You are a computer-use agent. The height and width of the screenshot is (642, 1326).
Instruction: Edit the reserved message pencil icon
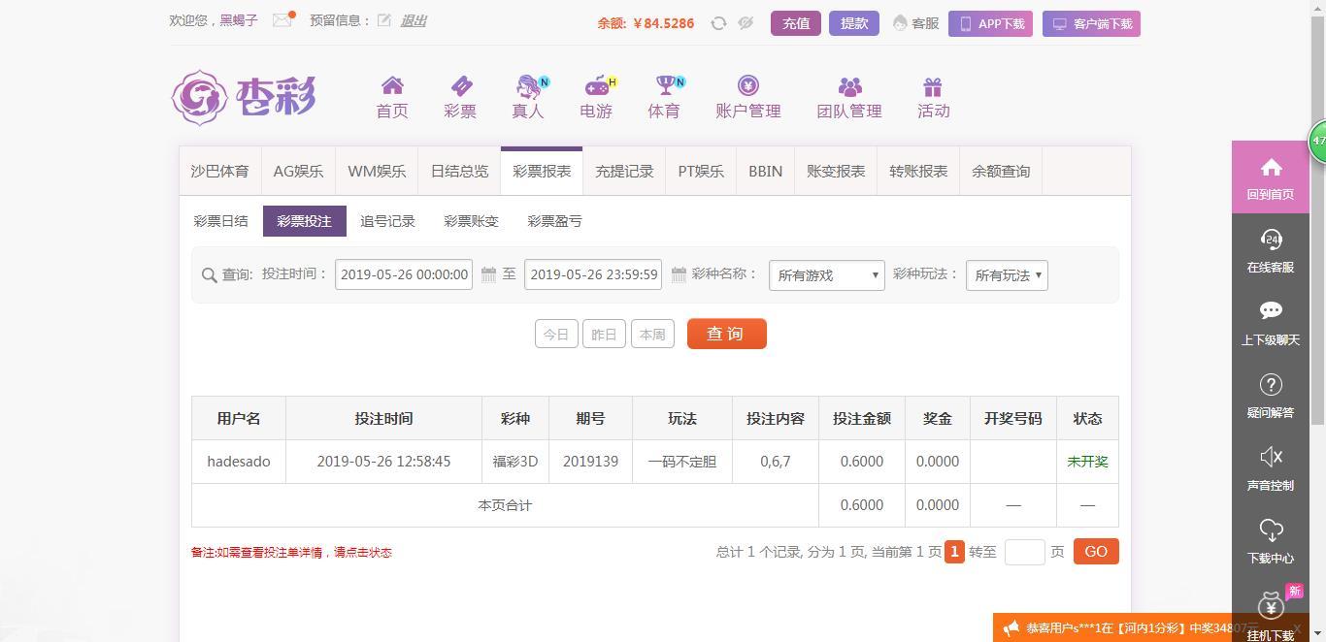[x=384, y=19]
